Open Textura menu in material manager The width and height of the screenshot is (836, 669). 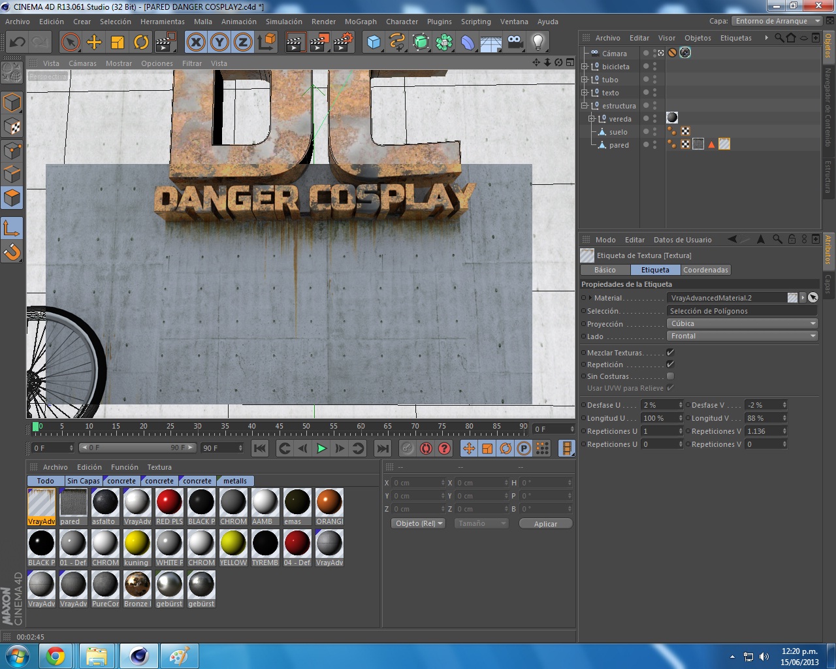pos(159,467)
